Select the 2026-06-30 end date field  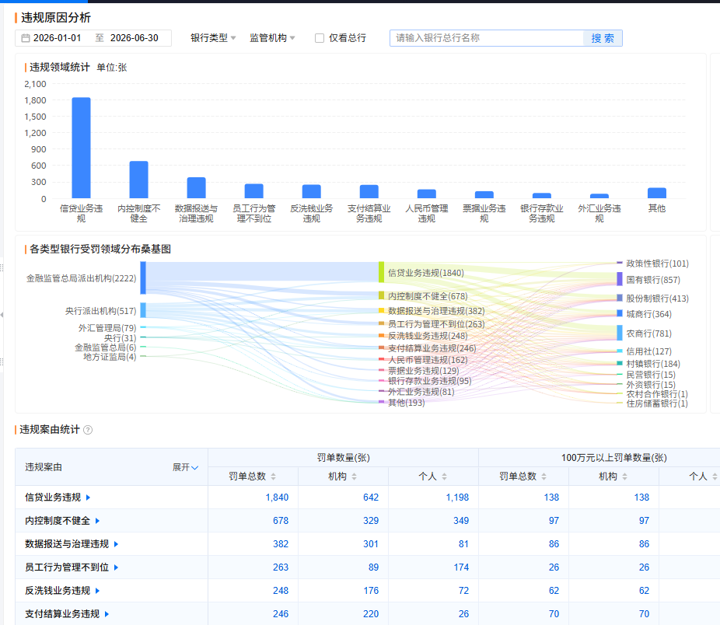click(134, 38)
